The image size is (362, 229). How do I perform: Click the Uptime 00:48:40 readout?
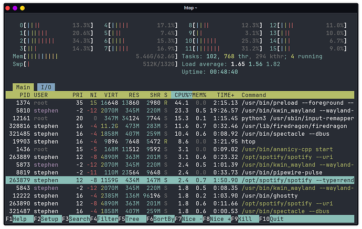click(x=210, y=72)
